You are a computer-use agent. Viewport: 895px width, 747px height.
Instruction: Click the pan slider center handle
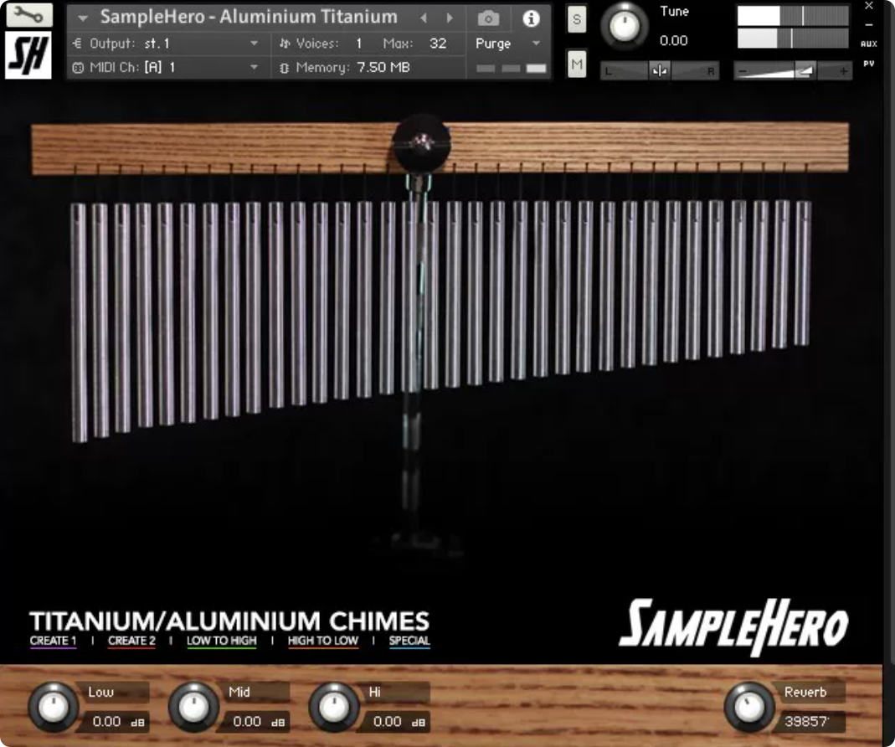659,71
